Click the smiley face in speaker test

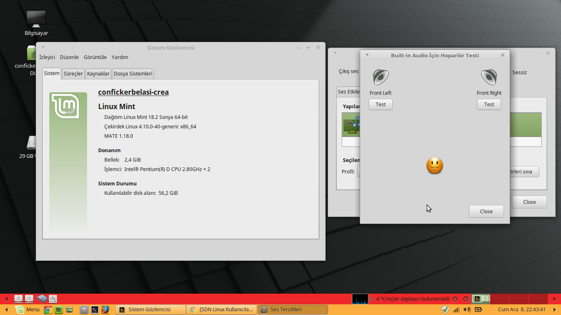pyautogui.click(x=435, y=166)
